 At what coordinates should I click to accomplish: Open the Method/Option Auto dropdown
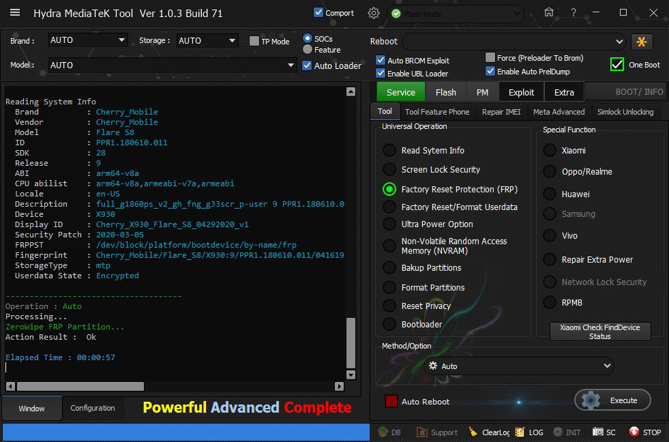(x=519, y=366)
